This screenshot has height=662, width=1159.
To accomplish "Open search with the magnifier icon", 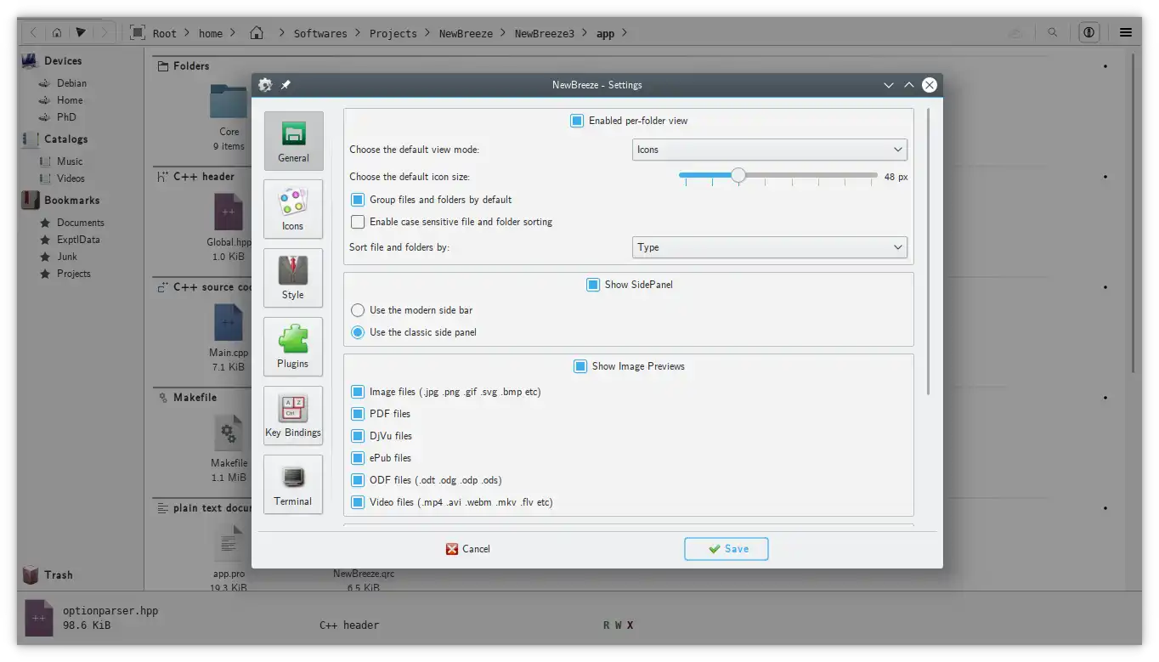I will pos(1053,33).
